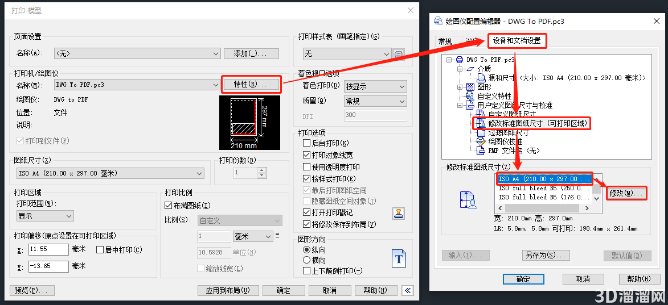This screenshot has height=305, width=668.
Task: Close the plotter configuration editor window
Action: click(655, 21)
